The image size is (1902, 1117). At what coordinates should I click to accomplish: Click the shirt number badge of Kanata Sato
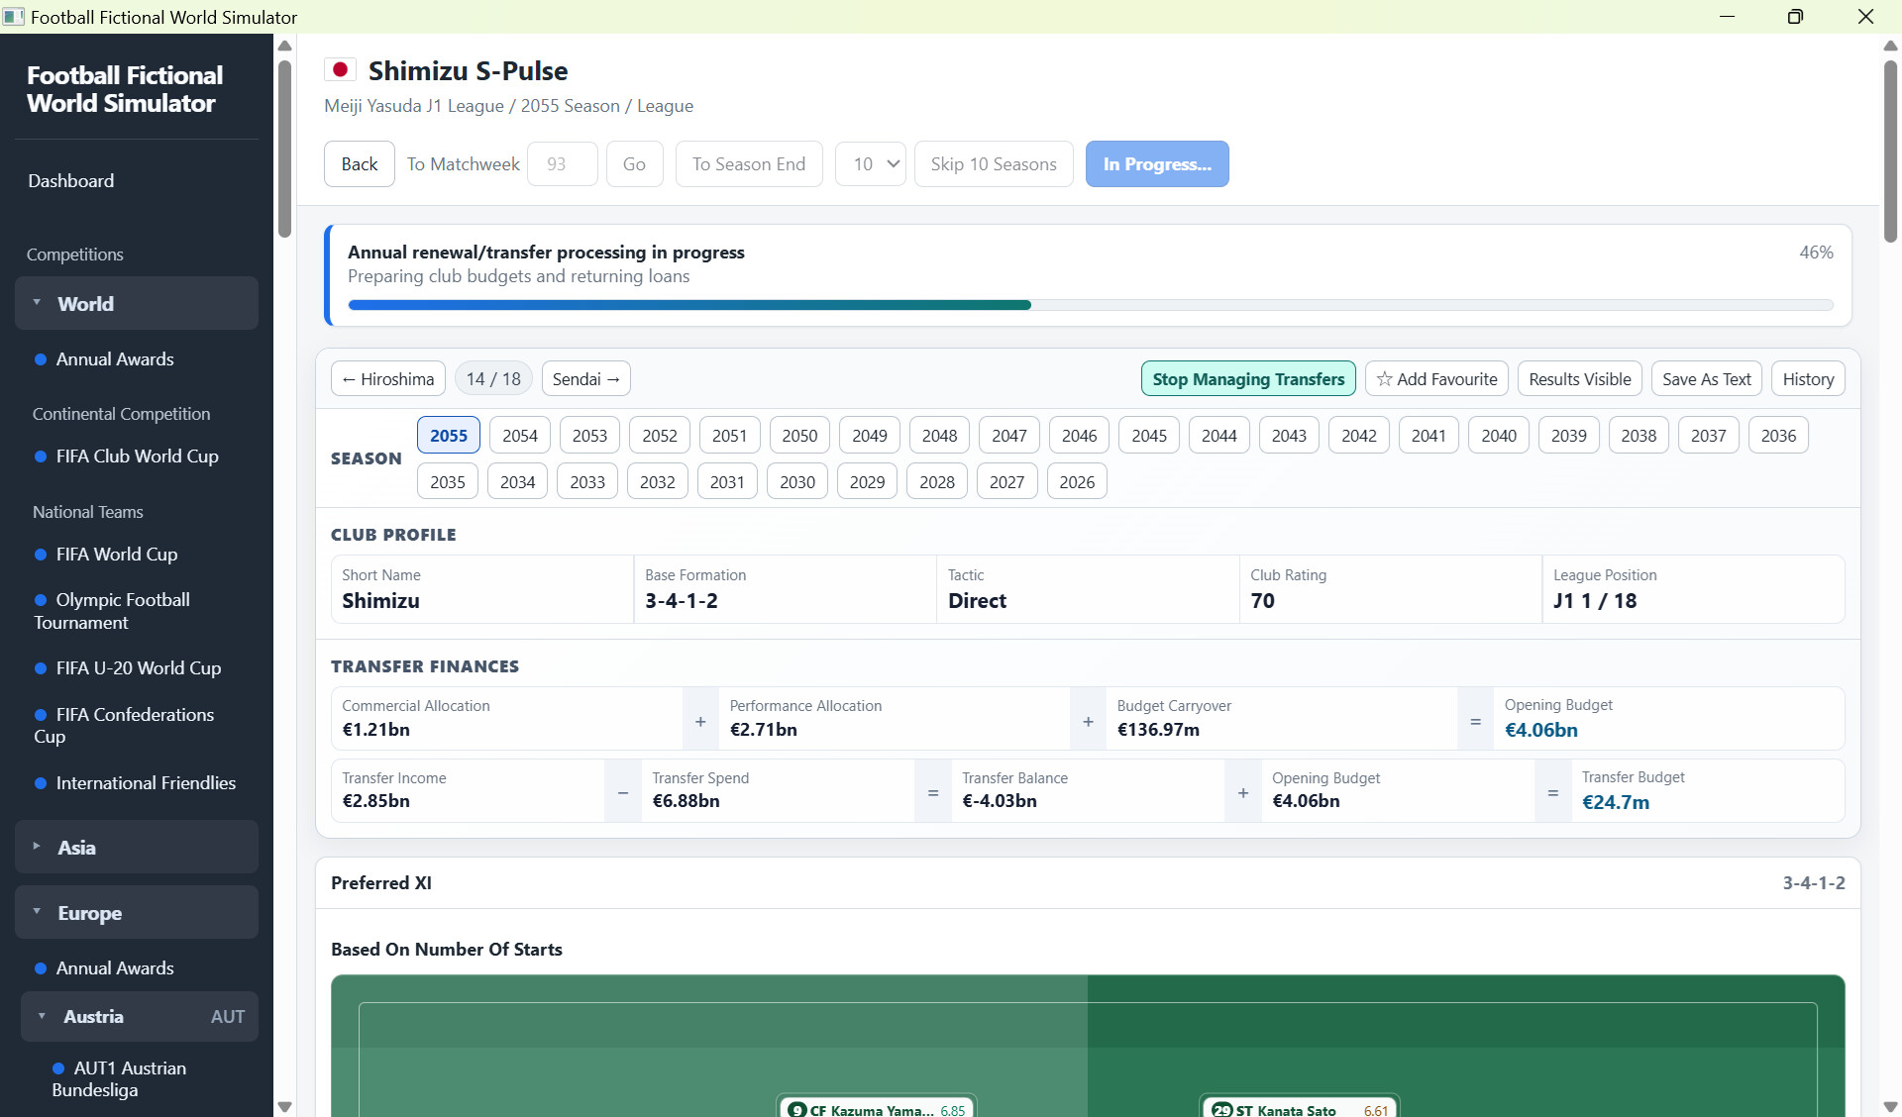(1222, 1110)
